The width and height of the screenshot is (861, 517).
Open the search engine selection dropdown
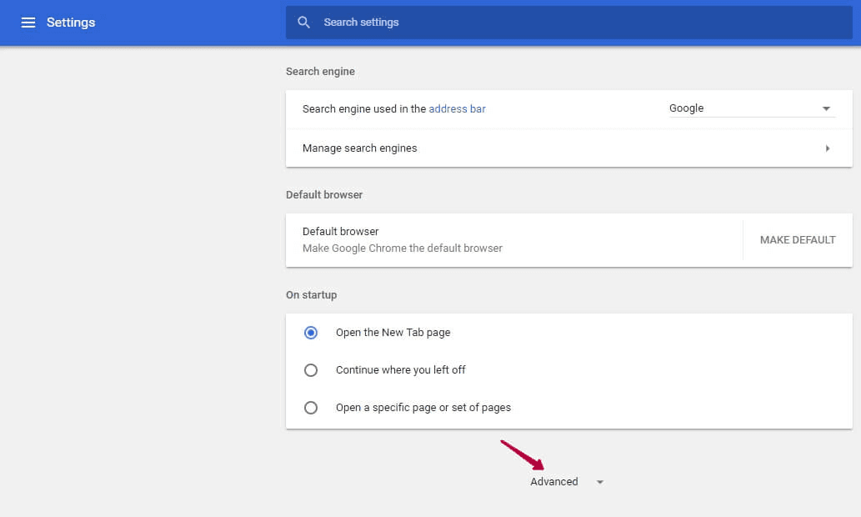pos(750,108)
